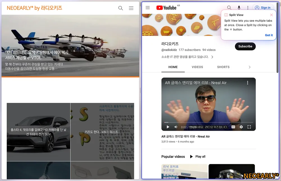
Task: Click the @radiokidz channel handle
Action: point(169,50)
